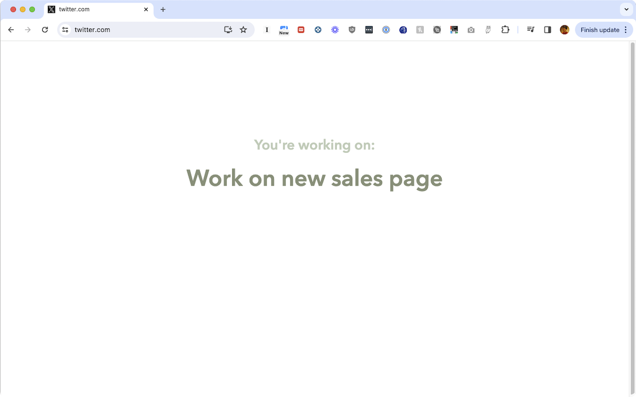This screenshot has height=397, width=636.
Task: Toggle the side panel icon
Action: pos(547,30)
